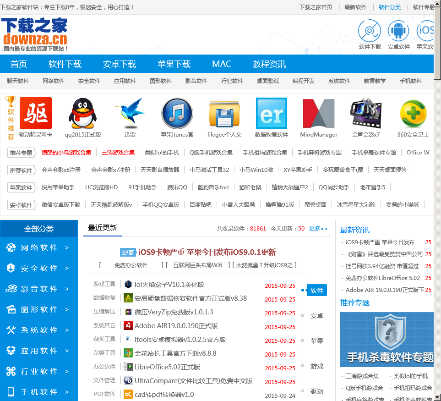This screenshot has height=401, width=441.
Task: Open the 软件下载 disc icon in header
Action: click(x=370, y=31)
